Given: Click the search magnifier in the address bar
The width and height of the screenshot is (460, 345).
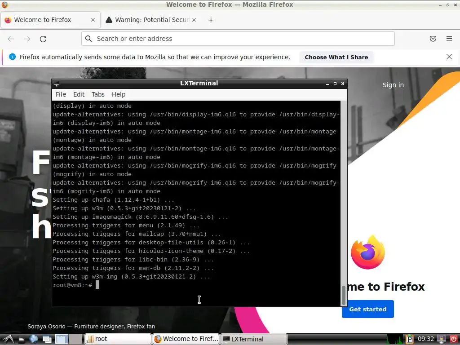Looking at the screenshot, I should click(88, 39).
